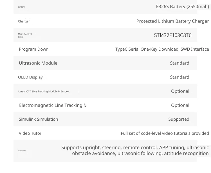Click the Functions description paragraph
Screen dimensions: 211x173
[135, 150]
